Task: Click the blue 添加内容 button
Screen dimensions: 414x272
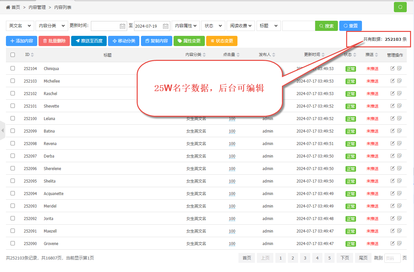Action: [x=21, y=41]
